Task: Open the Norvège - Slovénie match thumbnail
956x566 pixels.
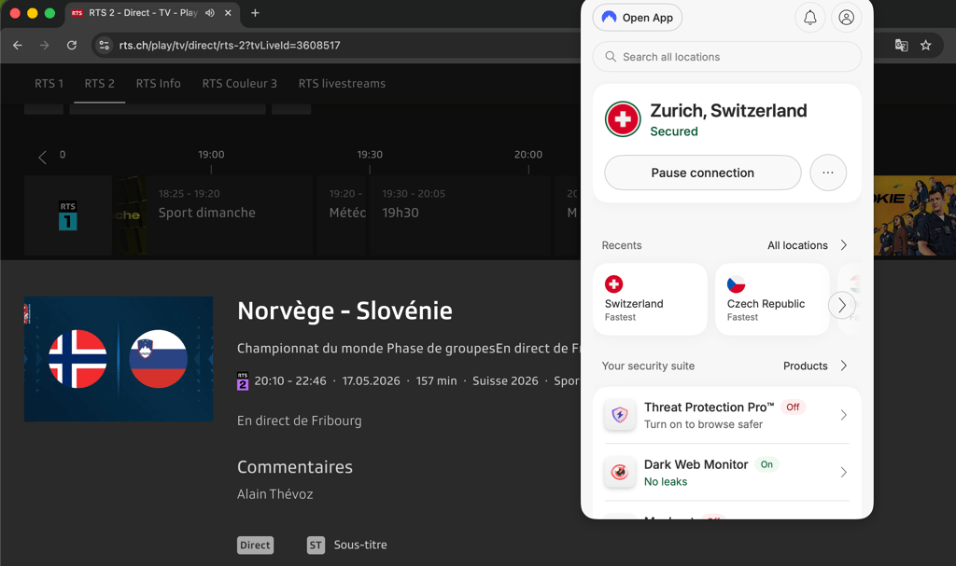Action: pos(119,359)
